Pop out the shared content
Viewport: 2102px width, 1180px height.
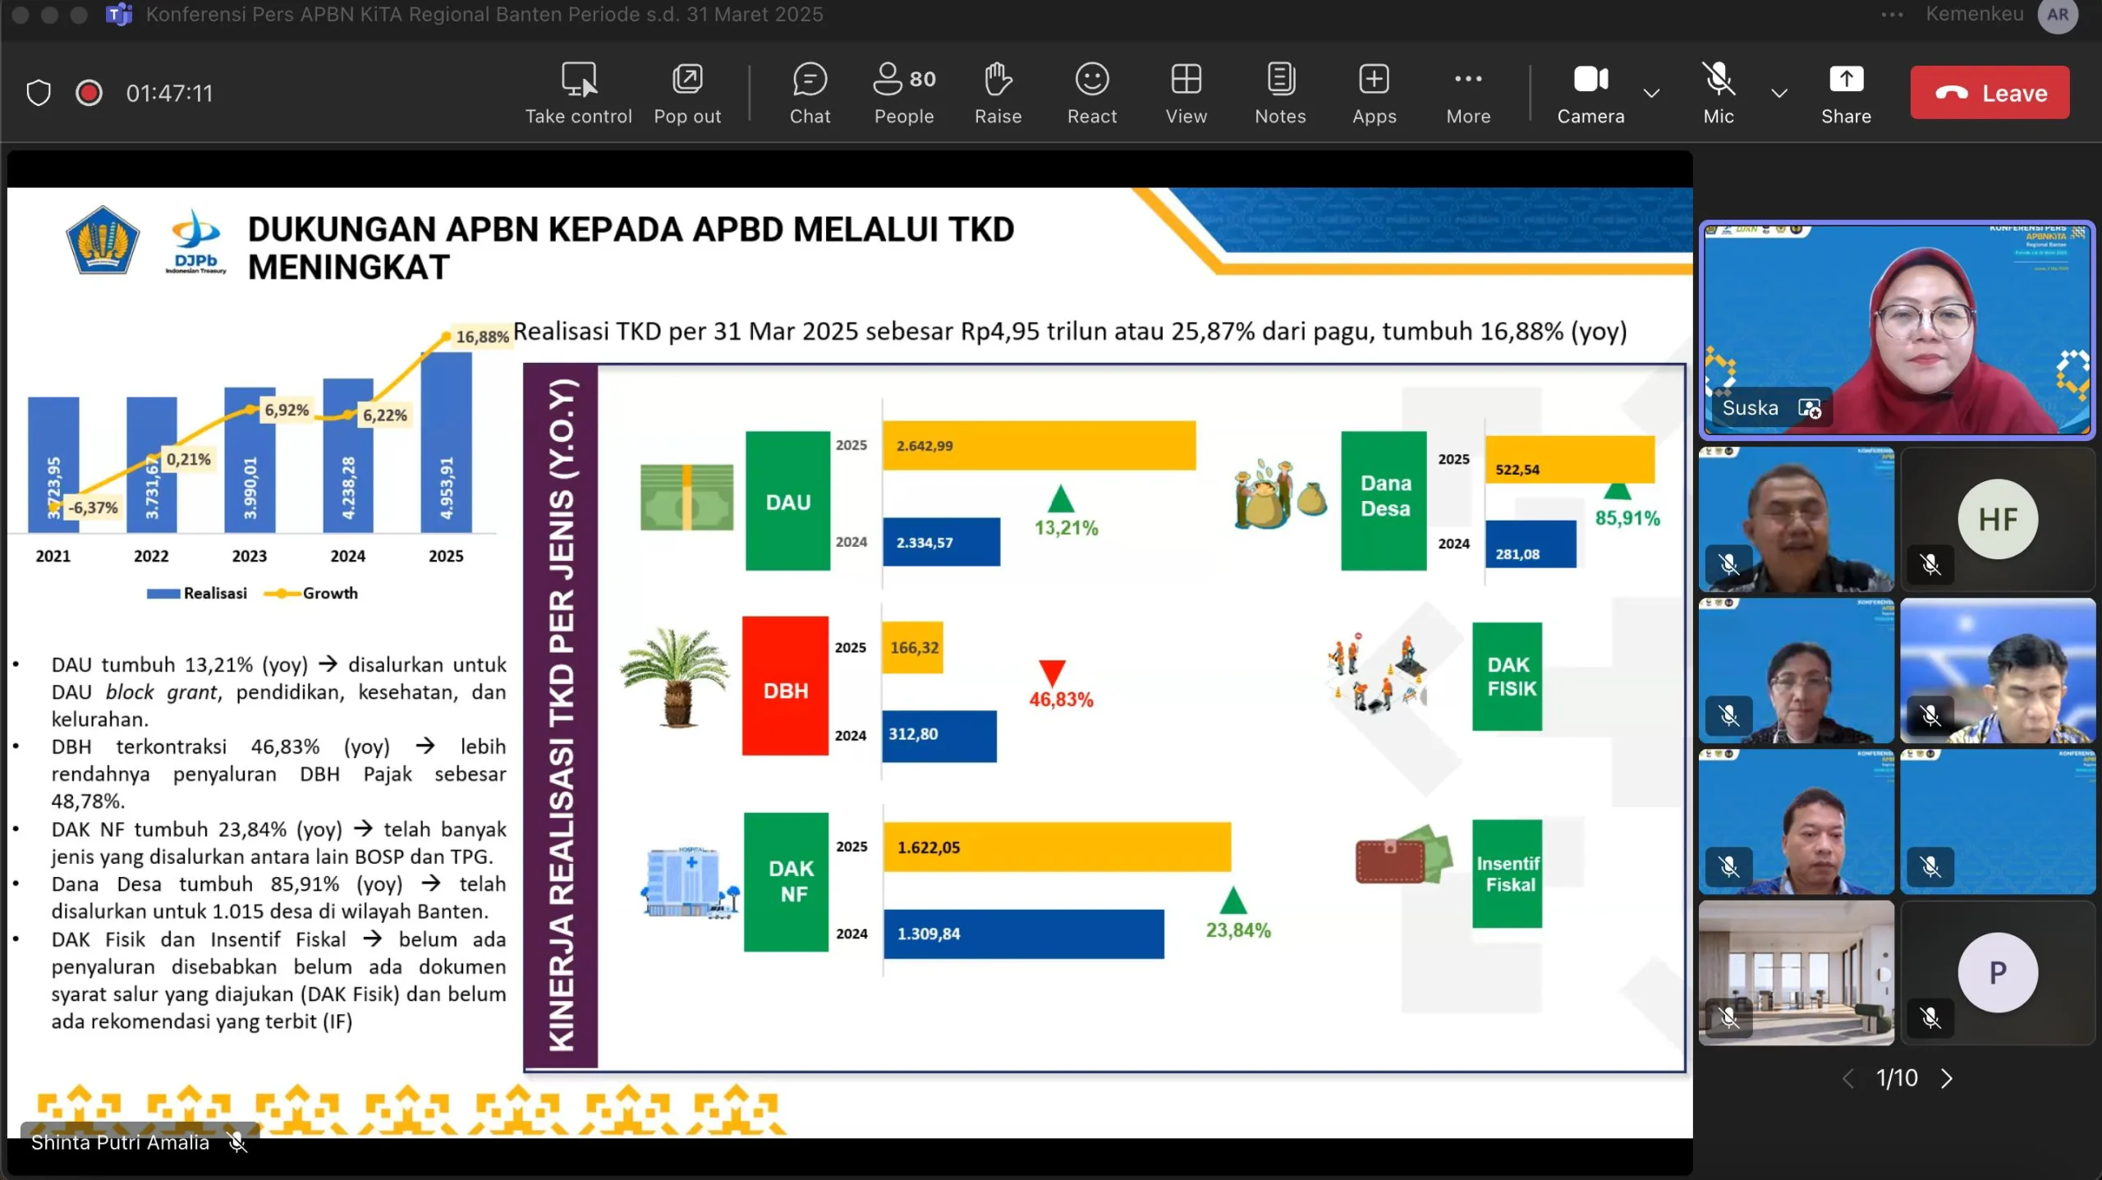click(x=687, y=93)
